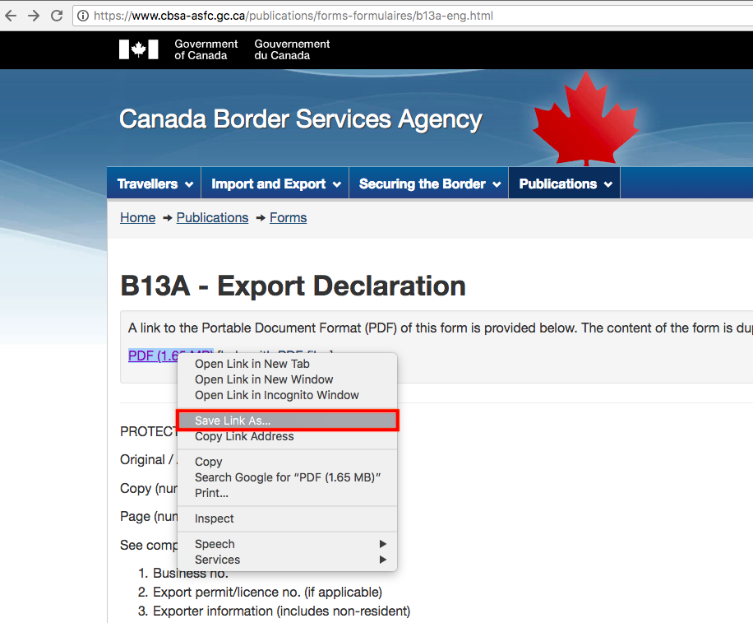The height and width of the screenshot is (623, 753).
Task: Open the PDF (1.65 MB) link
Action: pos(153,356)
